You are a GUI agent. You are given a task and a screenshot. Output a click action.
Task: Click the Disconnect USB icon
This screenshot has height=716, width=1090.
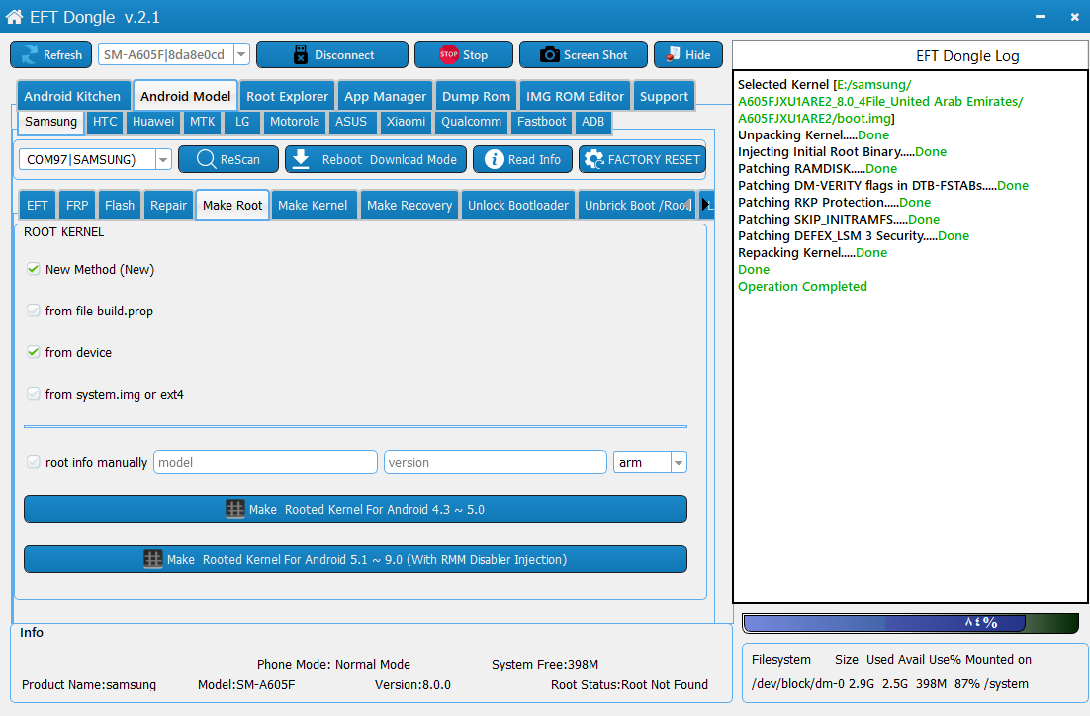coord(301,55)
